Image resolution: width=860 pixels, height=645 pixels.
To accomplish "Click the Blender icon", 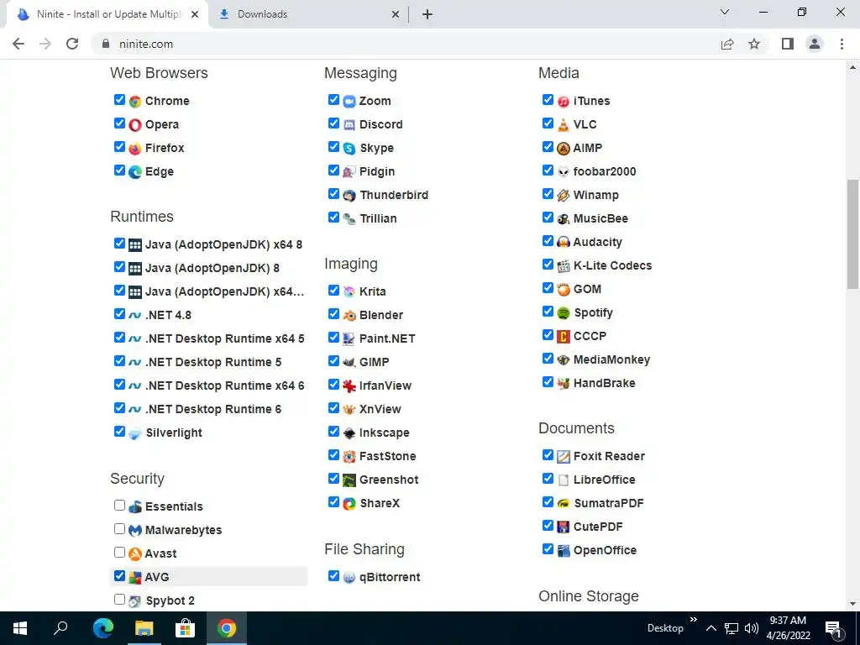I will (x=349, y=316).
